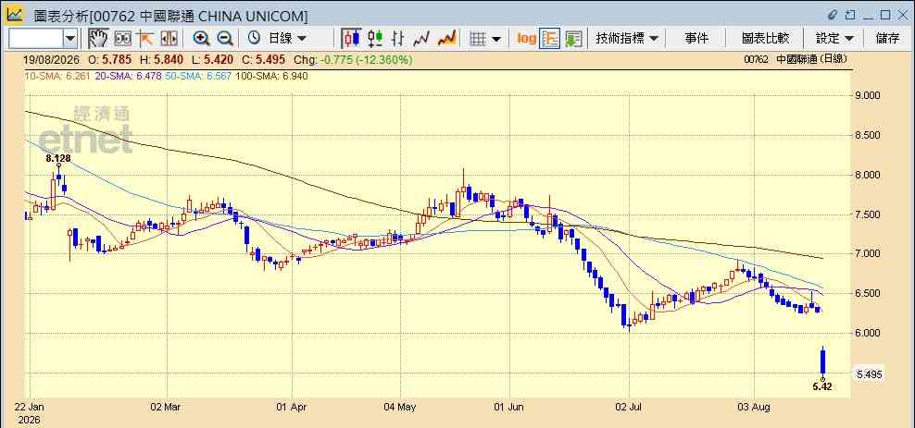Click the horizontal split arrows icon

click(169, 39)
